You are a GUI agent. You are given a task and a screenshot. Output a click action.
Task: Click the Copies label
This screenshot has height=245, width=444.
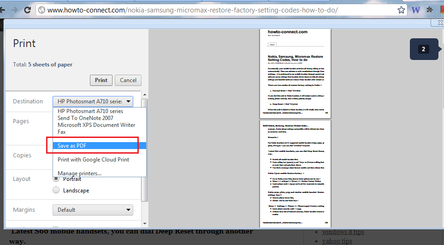click(22, 155)
